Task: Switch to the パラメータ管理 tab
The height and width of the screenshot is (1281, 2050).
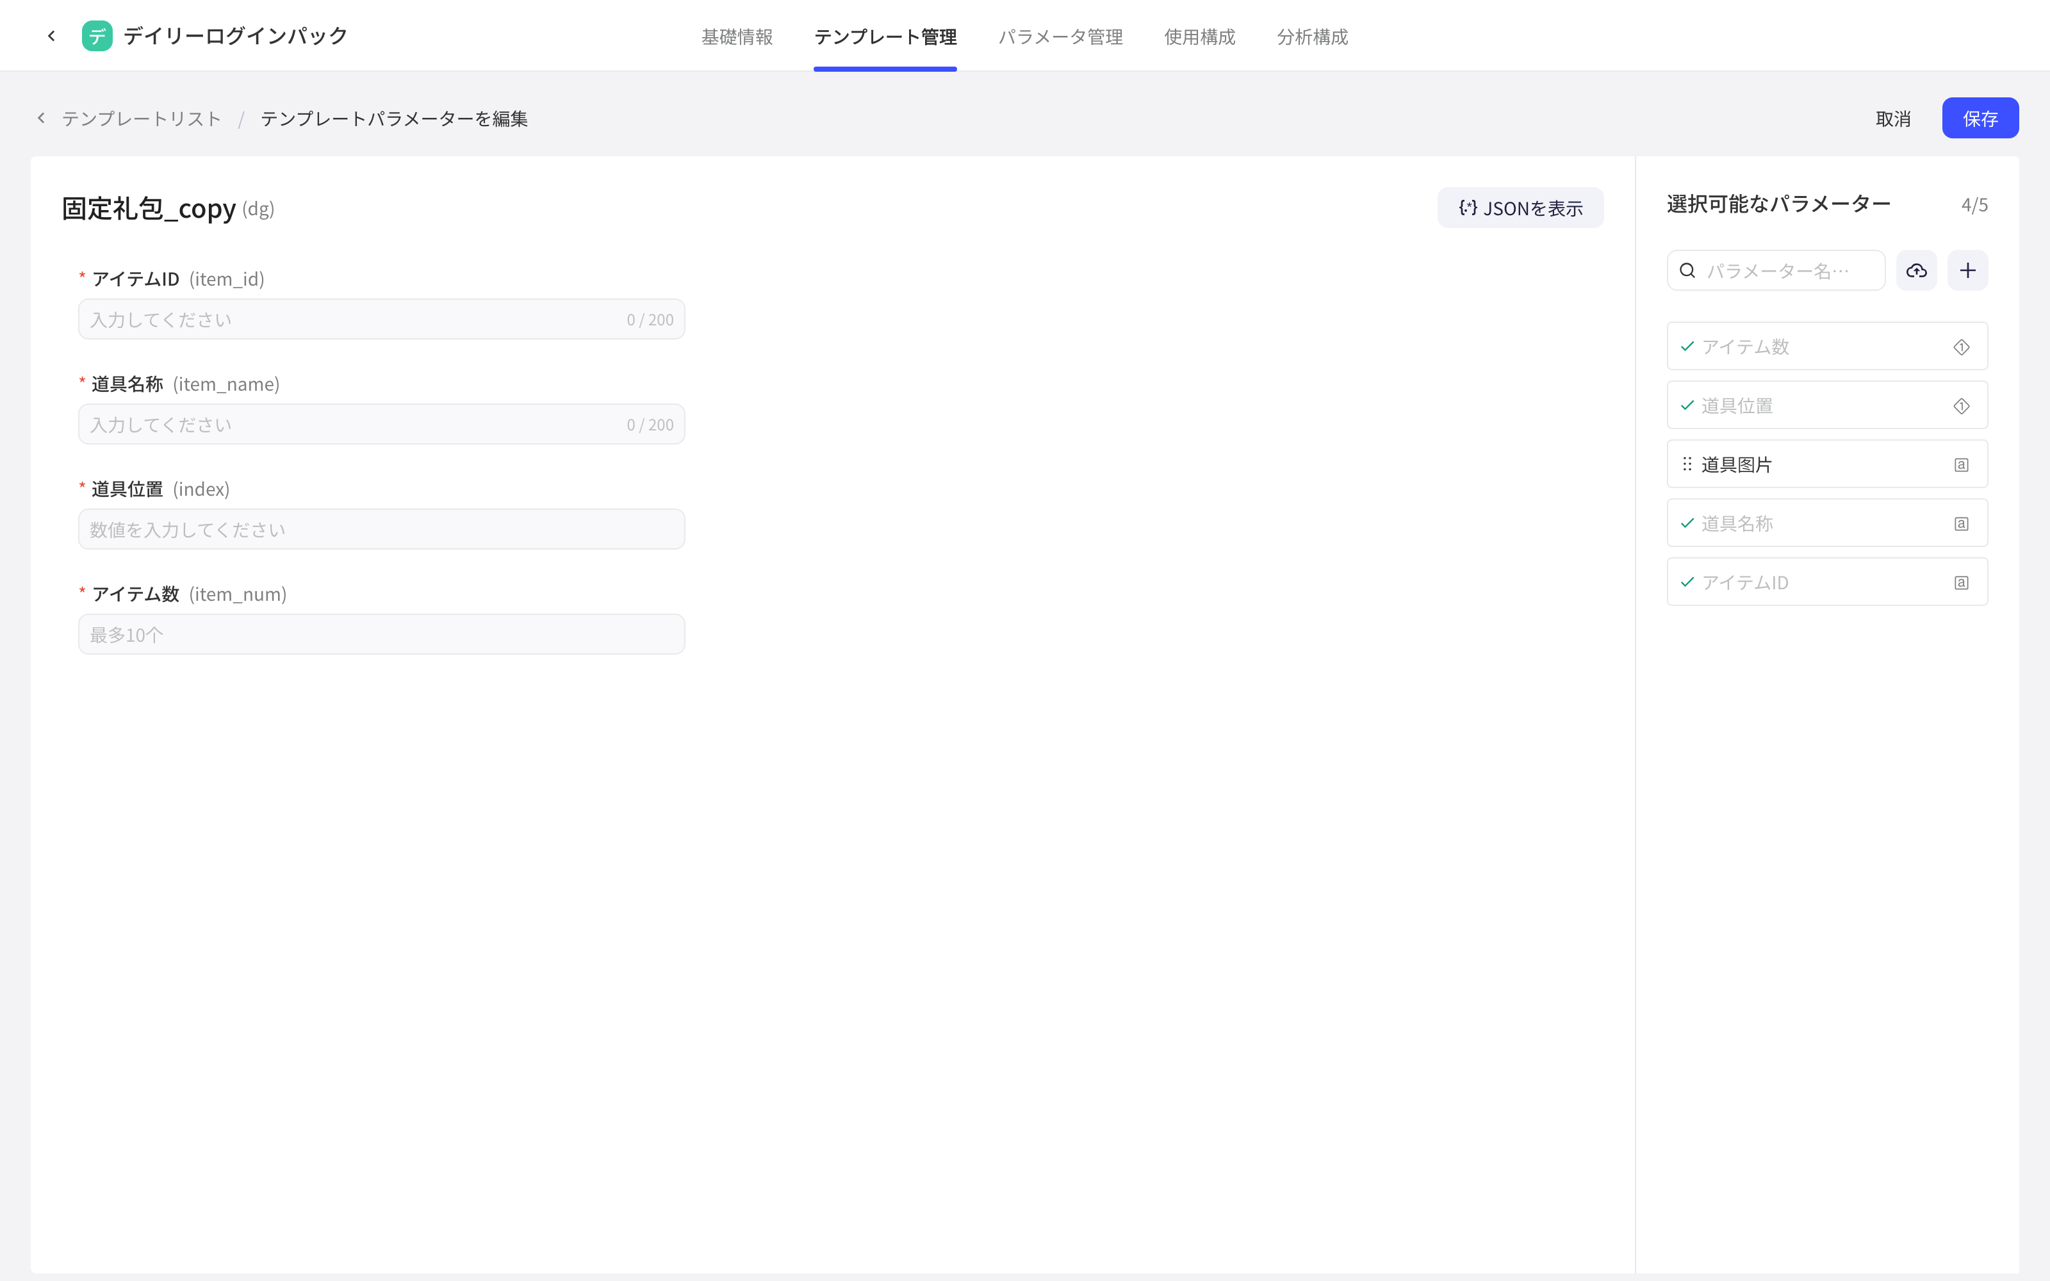Action: tap(1061, 37)
